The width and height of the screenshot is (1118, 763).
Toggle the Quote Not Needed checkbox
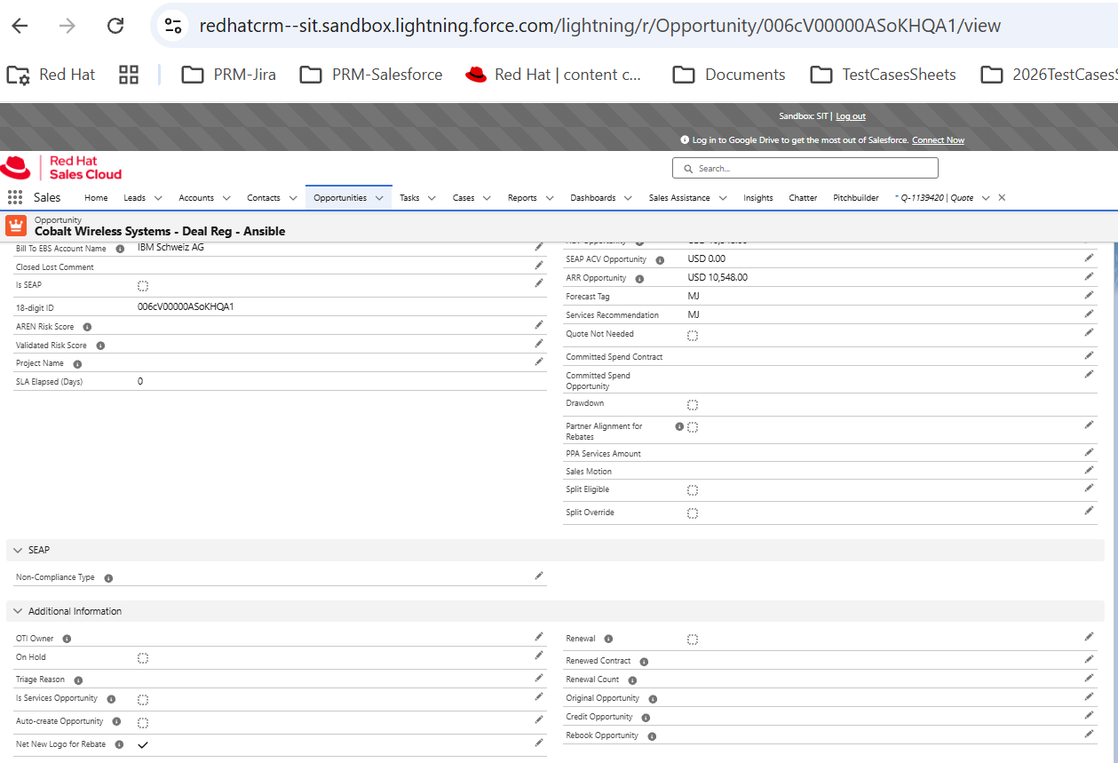coord(693,336)
